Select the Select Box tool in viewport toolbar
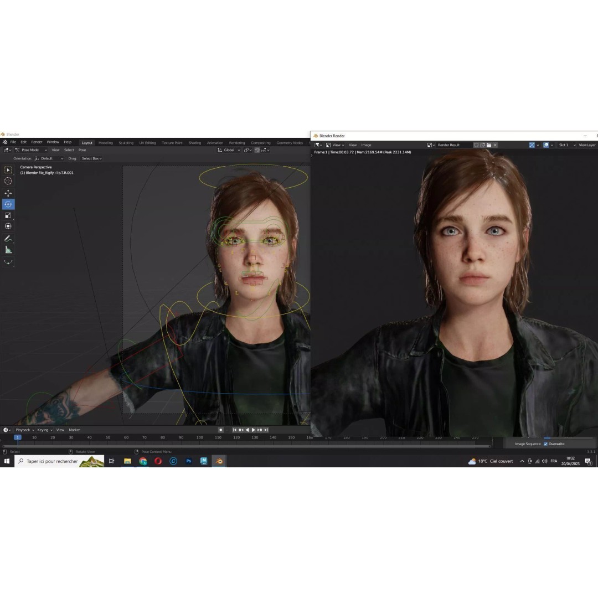The image size is (598, 598). coord(8,170)
